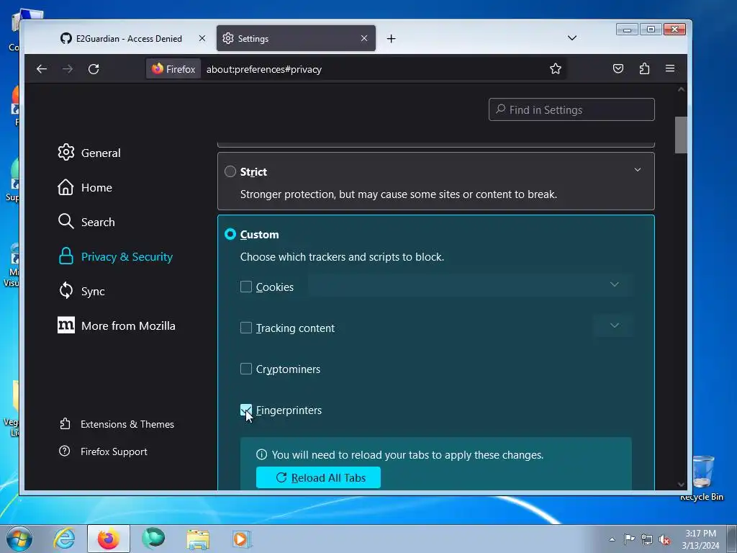The width and height of the screenshot is (737, 553).
Task: Go back with the back arrow
Action: coord(42,69)
